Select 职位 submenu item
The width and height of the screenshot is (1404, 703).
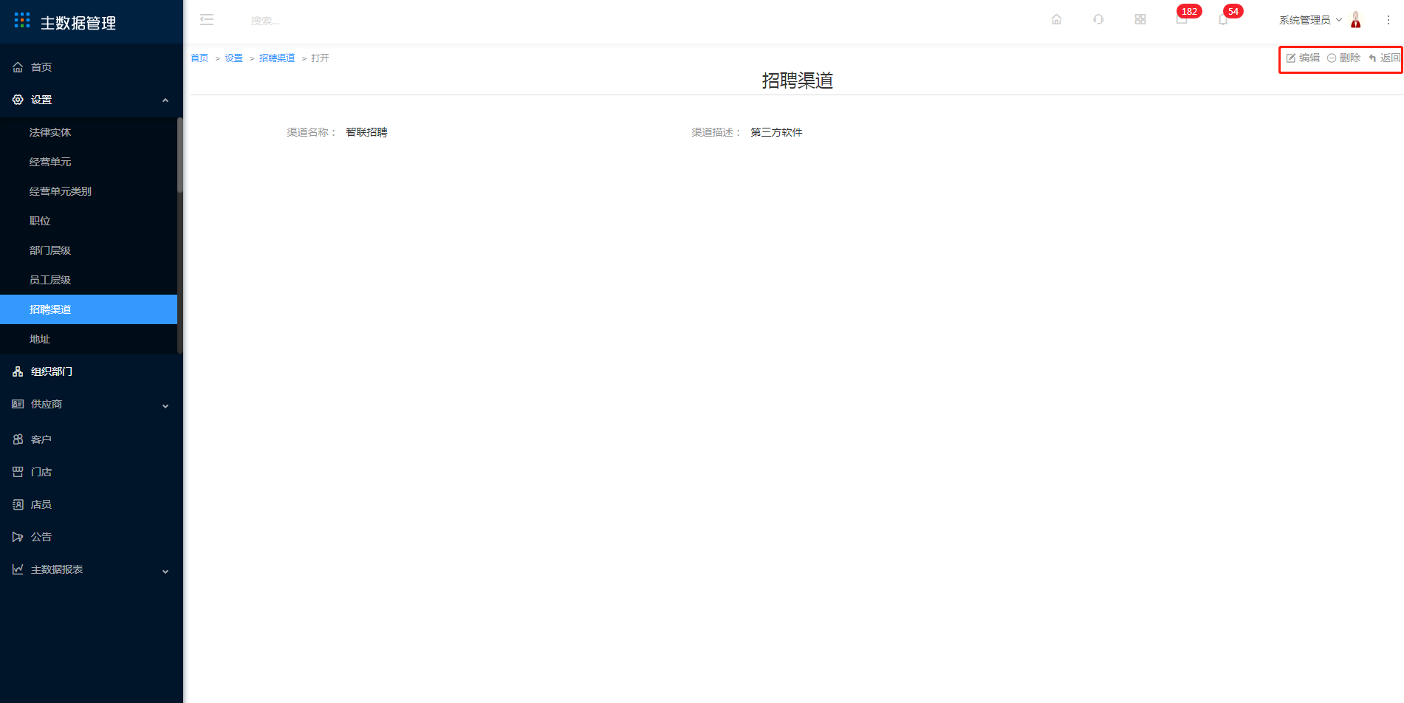point(89,221)
